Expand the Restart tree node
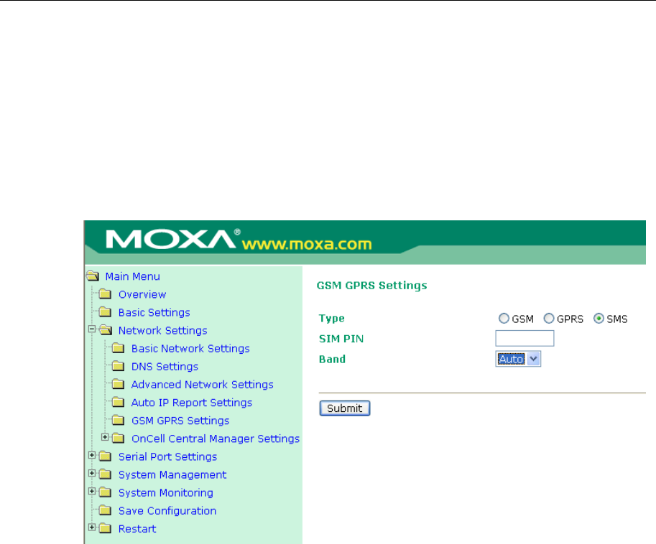Viewport: 656px width, 544px height. point(92,527)
